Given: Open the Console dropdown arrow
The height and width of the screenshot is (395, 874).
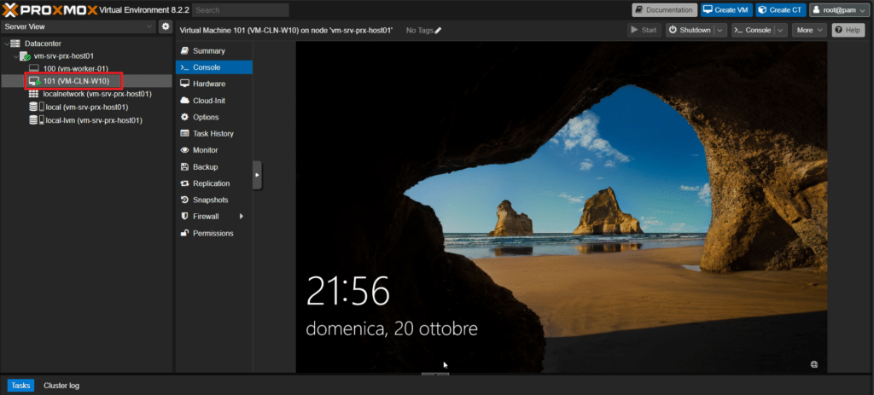Looking at the screenshot, I should click(780, 30).
